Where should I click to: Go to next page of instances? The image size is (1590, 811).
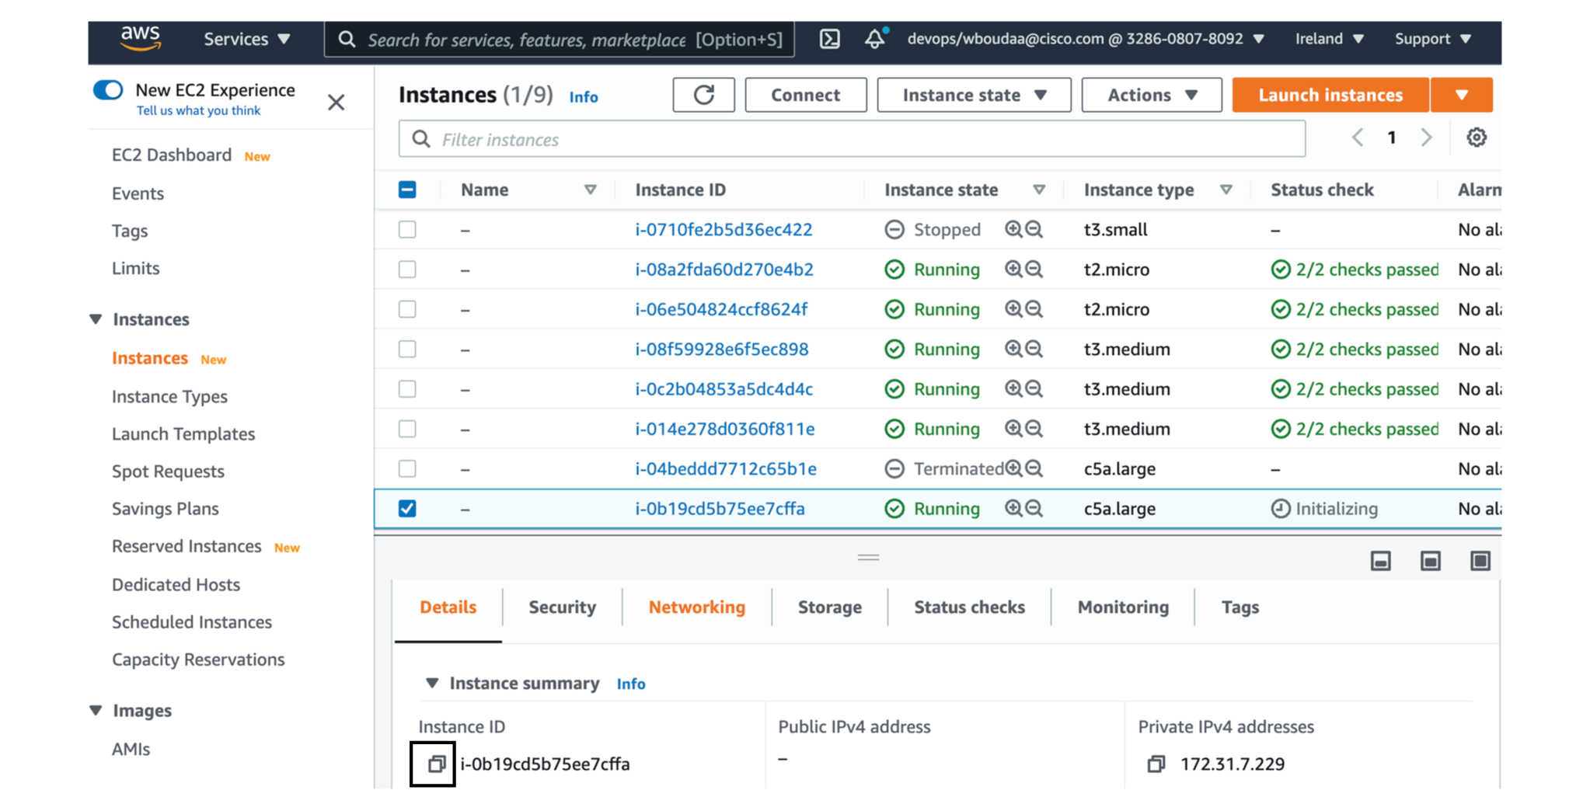click(1427, 137)
